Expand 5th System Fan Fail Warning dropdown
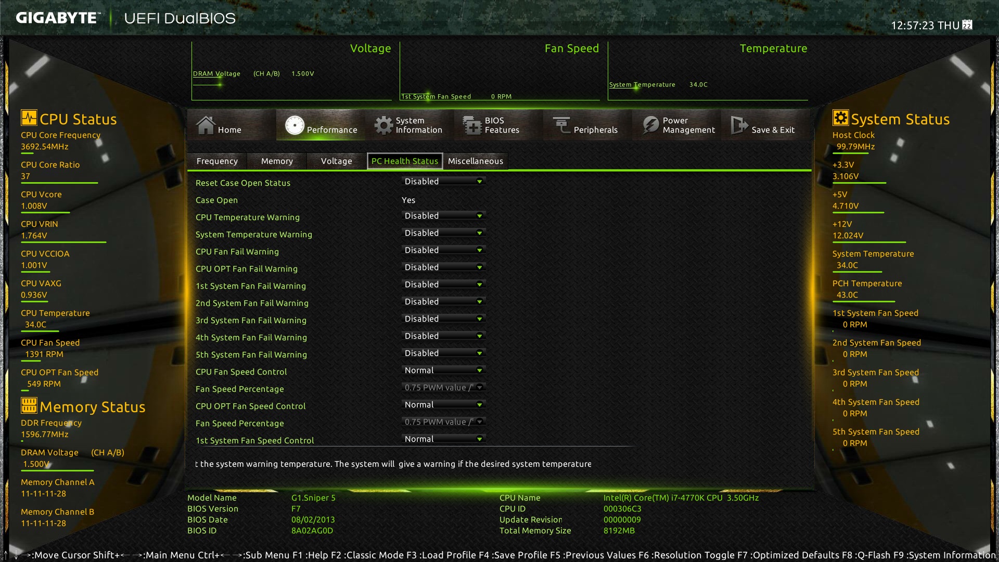Screen dimensions: 999x562 (x=444, y=353)
